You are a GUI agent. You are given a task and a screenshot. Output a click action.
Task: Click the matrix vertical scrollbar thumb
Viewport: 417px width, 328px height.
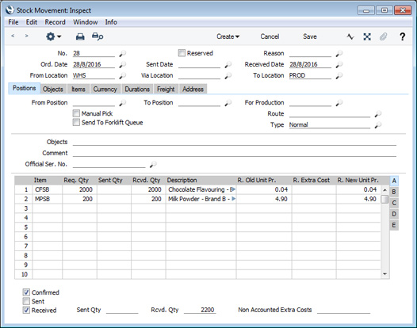(384, 199)
